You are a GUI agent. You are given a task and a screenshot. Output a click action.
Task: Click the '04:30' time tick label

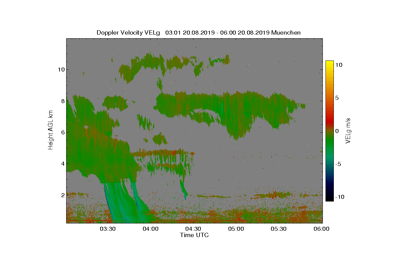193,229
